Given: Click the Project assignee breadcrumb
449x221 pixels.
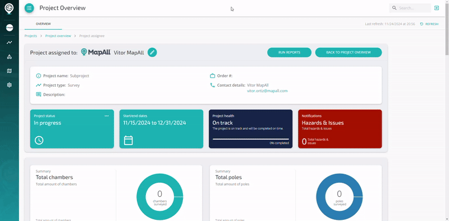Looking at the screenshot, I should coord(92,36).
